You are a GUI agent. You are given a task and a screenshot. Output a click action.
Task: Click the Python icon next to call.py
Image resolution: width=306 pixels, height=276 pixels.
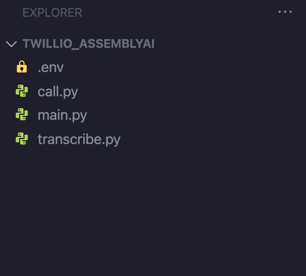tap(22, 91)
